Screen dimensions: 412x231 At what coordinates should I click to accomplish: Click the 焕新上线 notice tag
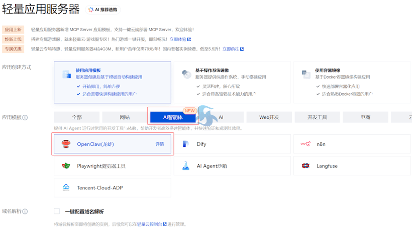click(x=13, y=39)
